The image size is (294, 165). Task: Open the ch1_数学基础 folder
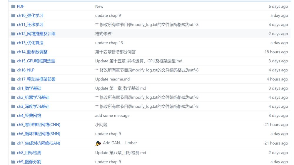point(29,88)
